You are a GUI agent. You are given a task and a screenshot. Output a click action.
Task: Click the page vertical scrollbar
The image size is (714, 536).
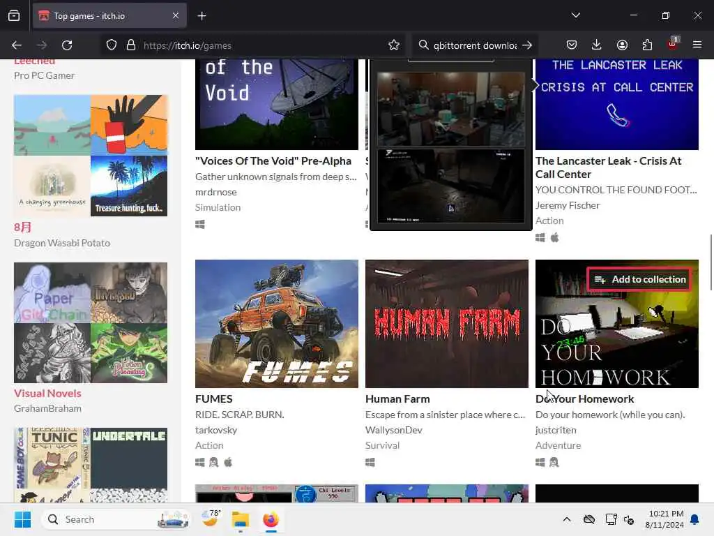[711, 262]
